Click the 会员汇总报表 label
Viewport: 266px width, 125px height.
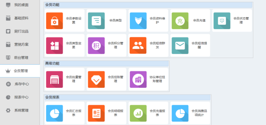73,113
